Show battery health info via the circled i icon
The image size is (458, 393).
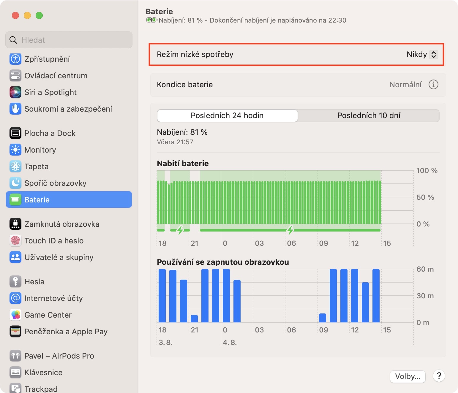coord(433,85)
